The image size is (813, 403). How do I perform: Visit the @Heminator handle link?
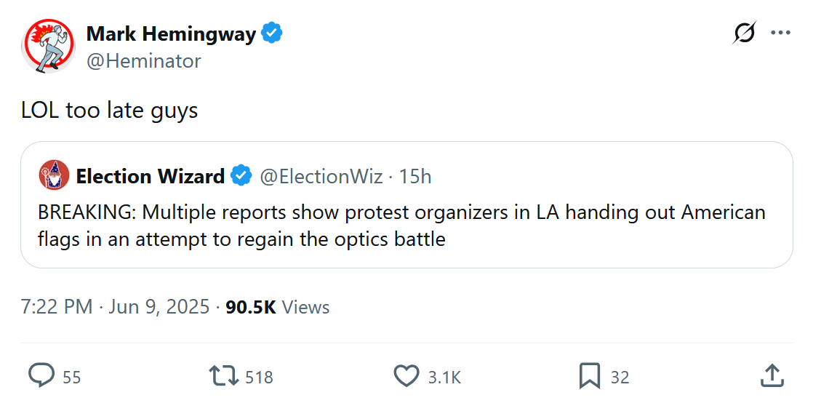(144, 61)
